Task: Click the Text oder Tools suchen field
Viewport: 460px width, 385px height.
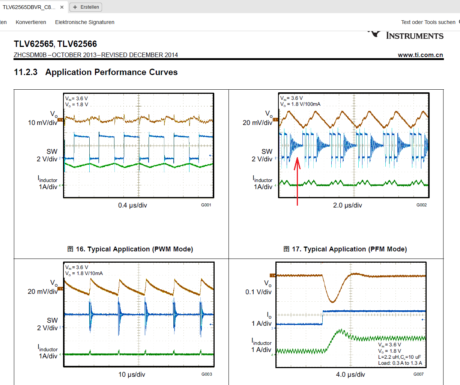Action: click(x=428, y=22)
